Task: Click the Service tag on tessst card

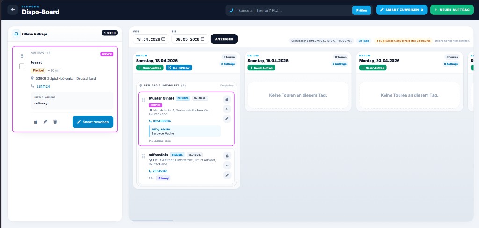Action: click(107, 54)
